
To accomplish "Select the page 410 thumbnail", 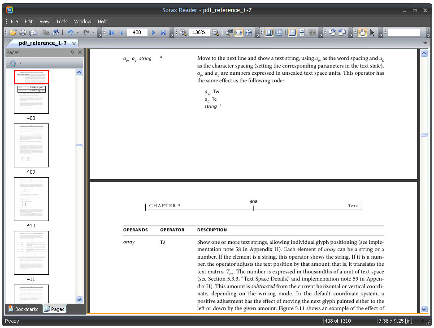I will coord(31,199).
